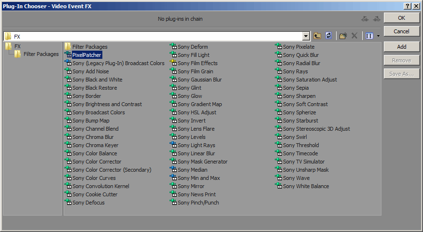Click the FX path input field

[x=155, y=36]
